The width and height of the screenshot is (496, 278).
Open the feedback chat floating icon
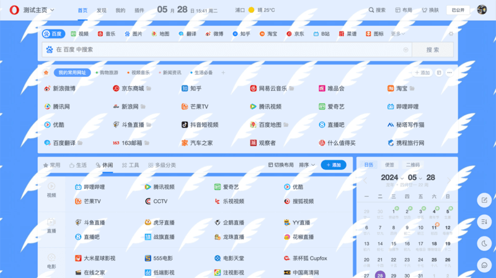coord(484,265)
